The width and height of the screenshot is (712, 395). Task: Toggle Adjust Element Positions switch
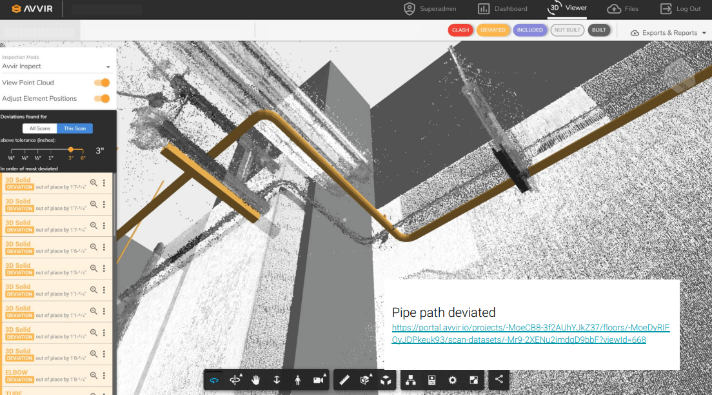tap(101, 99)
